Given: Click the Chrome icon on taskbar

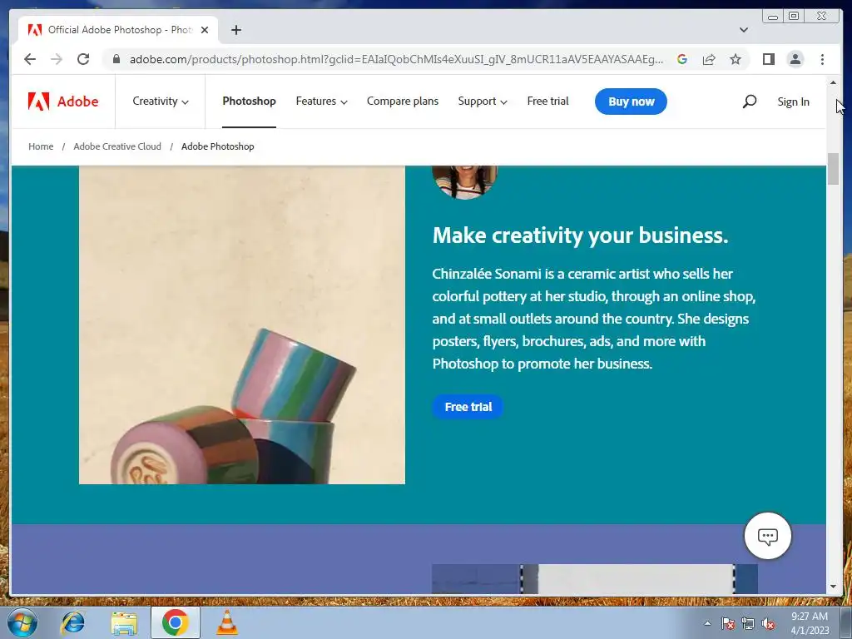Looking at the screenshot, I should click(175, 622).
